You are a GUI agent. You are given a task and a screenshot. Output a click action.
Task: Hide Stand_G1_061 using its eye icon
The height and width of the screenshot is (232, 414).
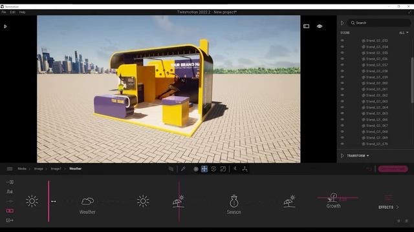[x=342, y=89]
